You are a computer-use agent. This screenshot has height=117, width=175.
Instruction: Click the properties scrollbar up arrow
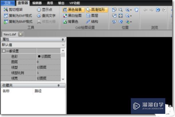[63, 51]
